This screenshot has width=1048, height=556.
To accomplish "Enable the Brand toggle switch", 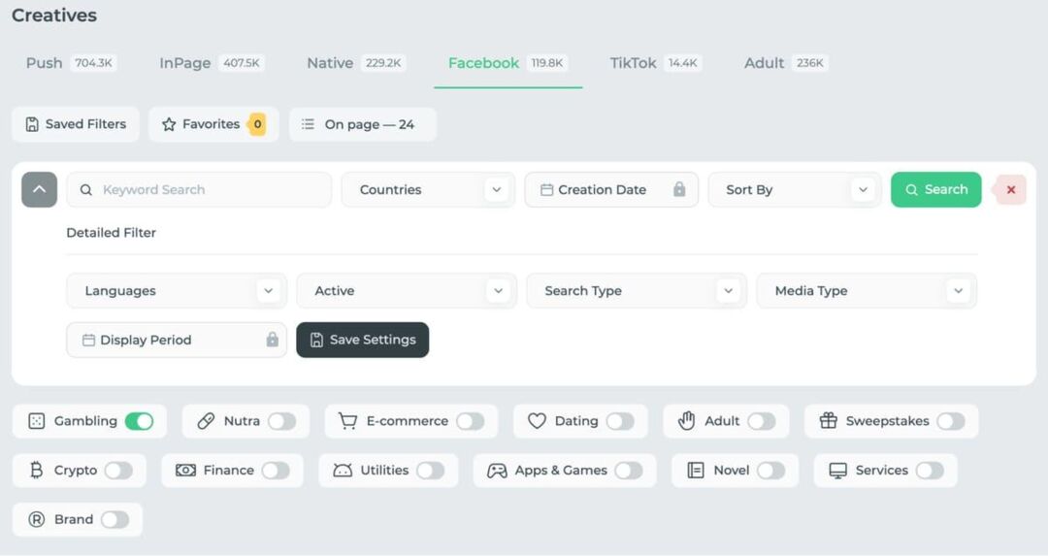I will click(115, 519).
